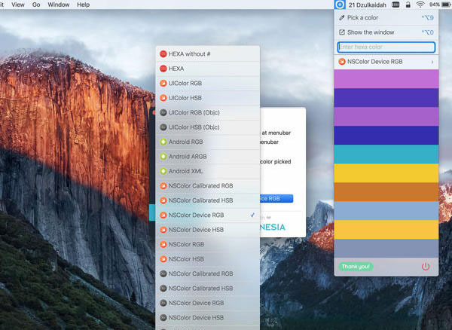
Task: Click the keyboard input icon in the menu bar
Action: [x=395, y=5]
